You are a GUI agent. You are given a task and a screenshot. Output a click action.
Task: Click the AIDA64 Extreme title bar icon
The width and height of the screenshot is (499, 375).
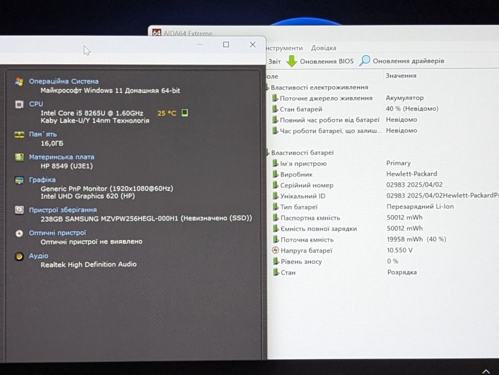coord(156,33)
